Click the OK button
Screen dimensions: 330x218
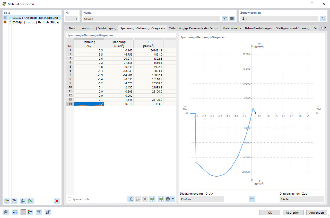270,213
